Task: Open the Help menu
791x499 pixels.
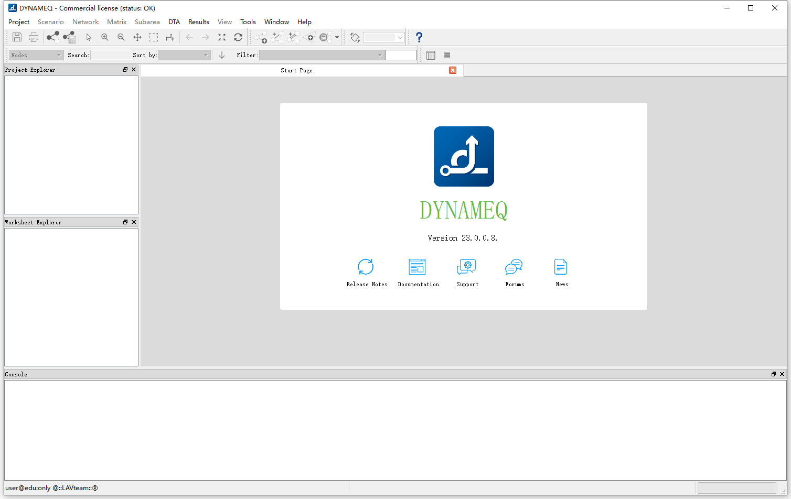Action: pyautogui.click(x=305, y=21)
